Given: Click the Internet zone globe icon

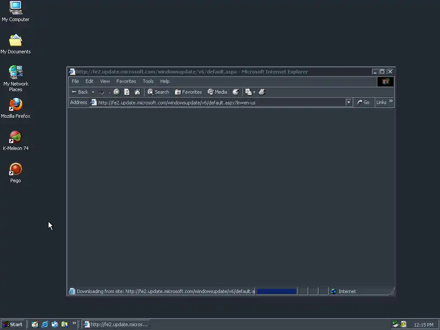Looking at the screenshot, I should click(333, 291).
